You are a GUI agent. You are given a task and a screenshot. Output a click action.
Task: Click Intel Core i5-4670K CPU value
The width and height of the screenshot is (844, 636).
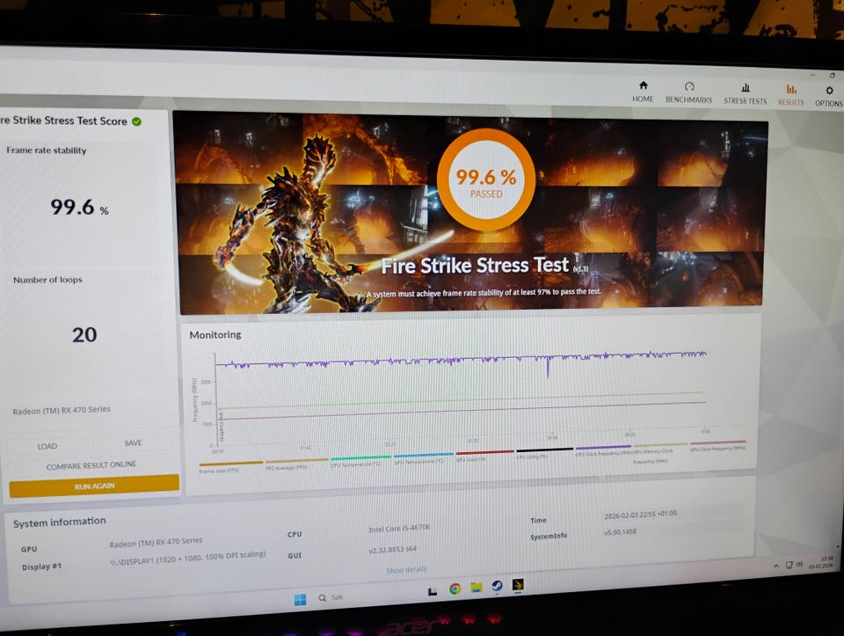(399, 529)
